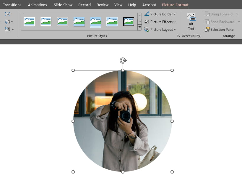
Task: Apply the black double-frame picture style
Action: (x=129, y=22)
